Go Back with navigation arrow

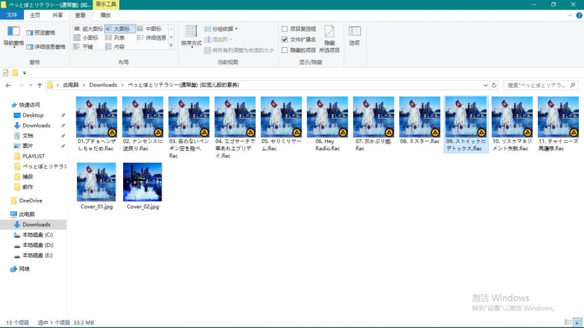[8, 85]
